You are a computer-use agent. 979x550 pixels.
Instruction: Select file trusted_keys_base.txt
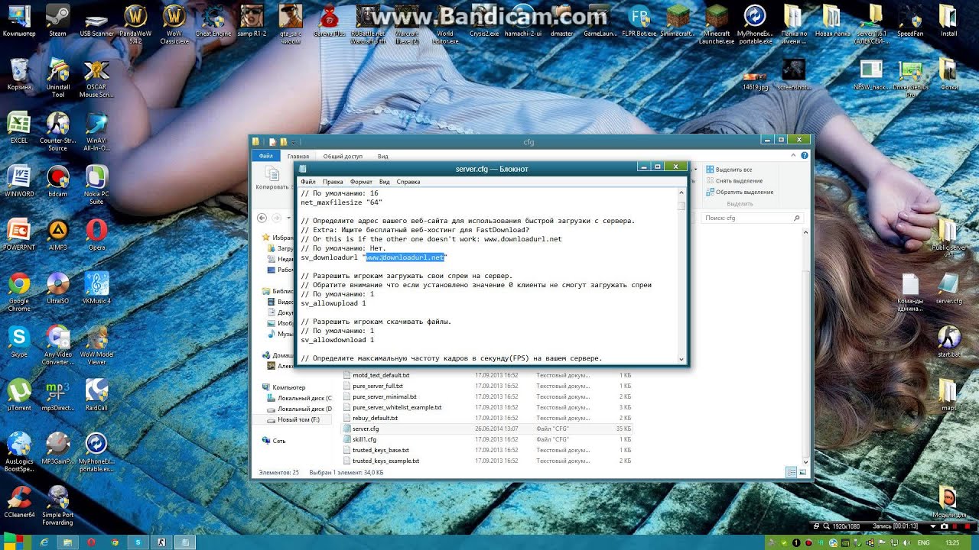[380, 450]
